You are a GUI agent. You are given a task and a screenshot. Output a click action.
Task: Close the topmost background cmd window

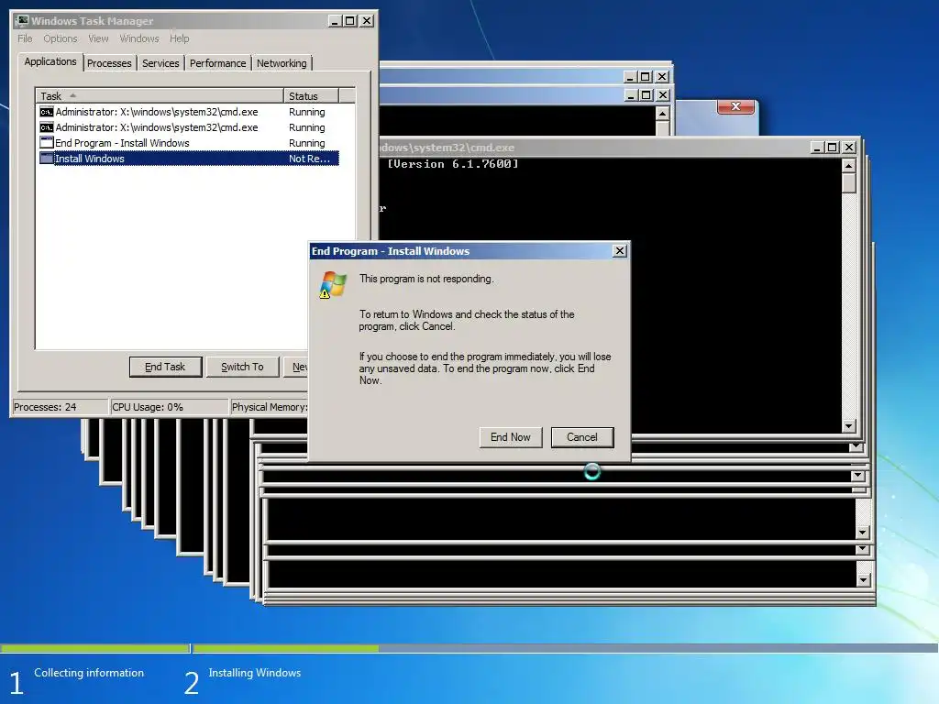click(662, 77)
